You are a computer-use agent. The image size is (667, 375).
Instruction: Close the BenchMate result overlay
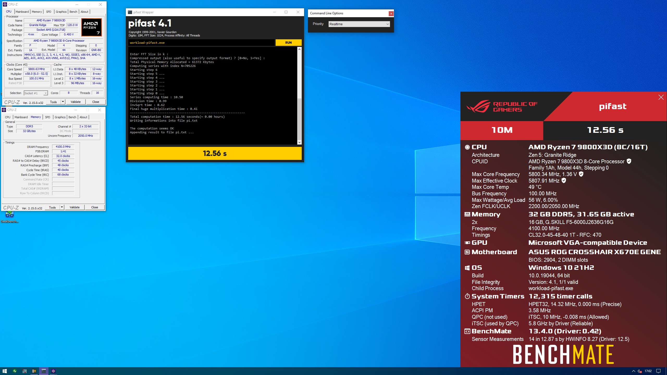click(x=661, y=97)
